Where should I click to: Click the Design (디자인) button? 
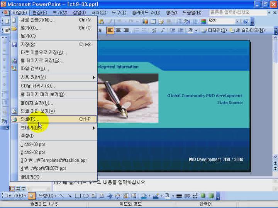(214, 30)
